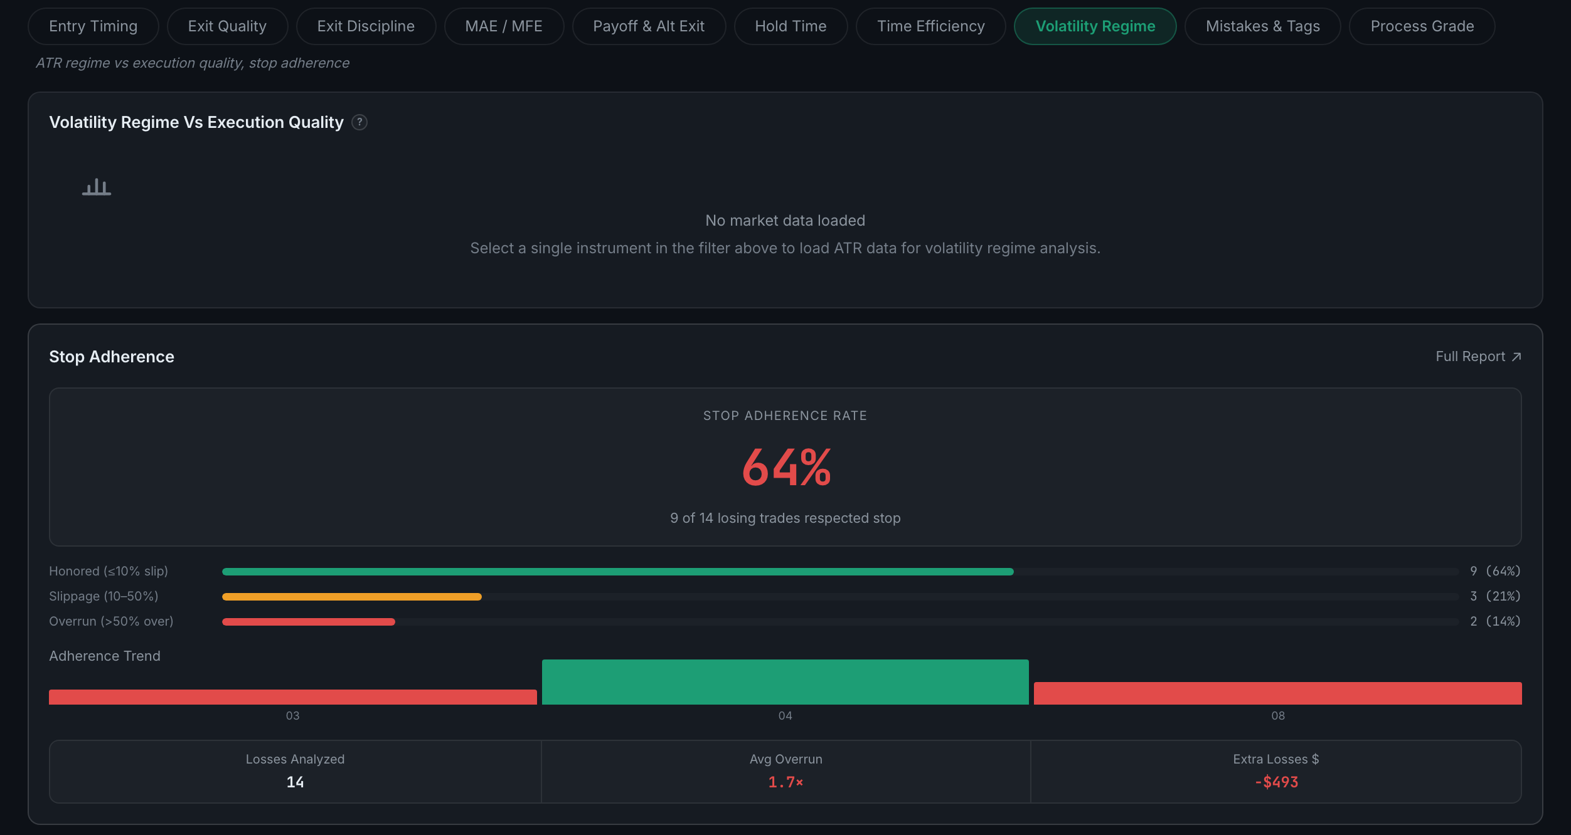The height and width of the screenshot is (835, 1571).
Task: Click the arrow icon next to Full Report
Action: (1516, 357)
